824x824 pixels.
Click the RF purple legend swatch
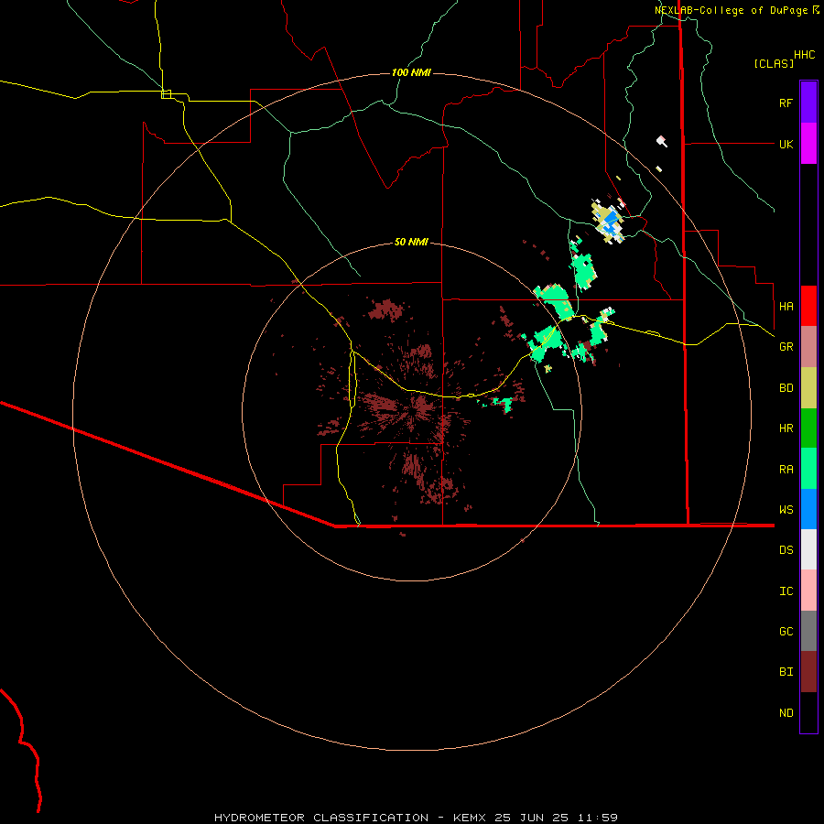coord(808,103)
